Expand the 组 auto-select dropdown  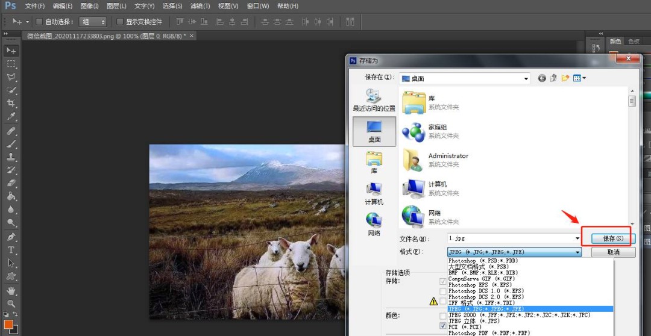(x=93, y=22)
